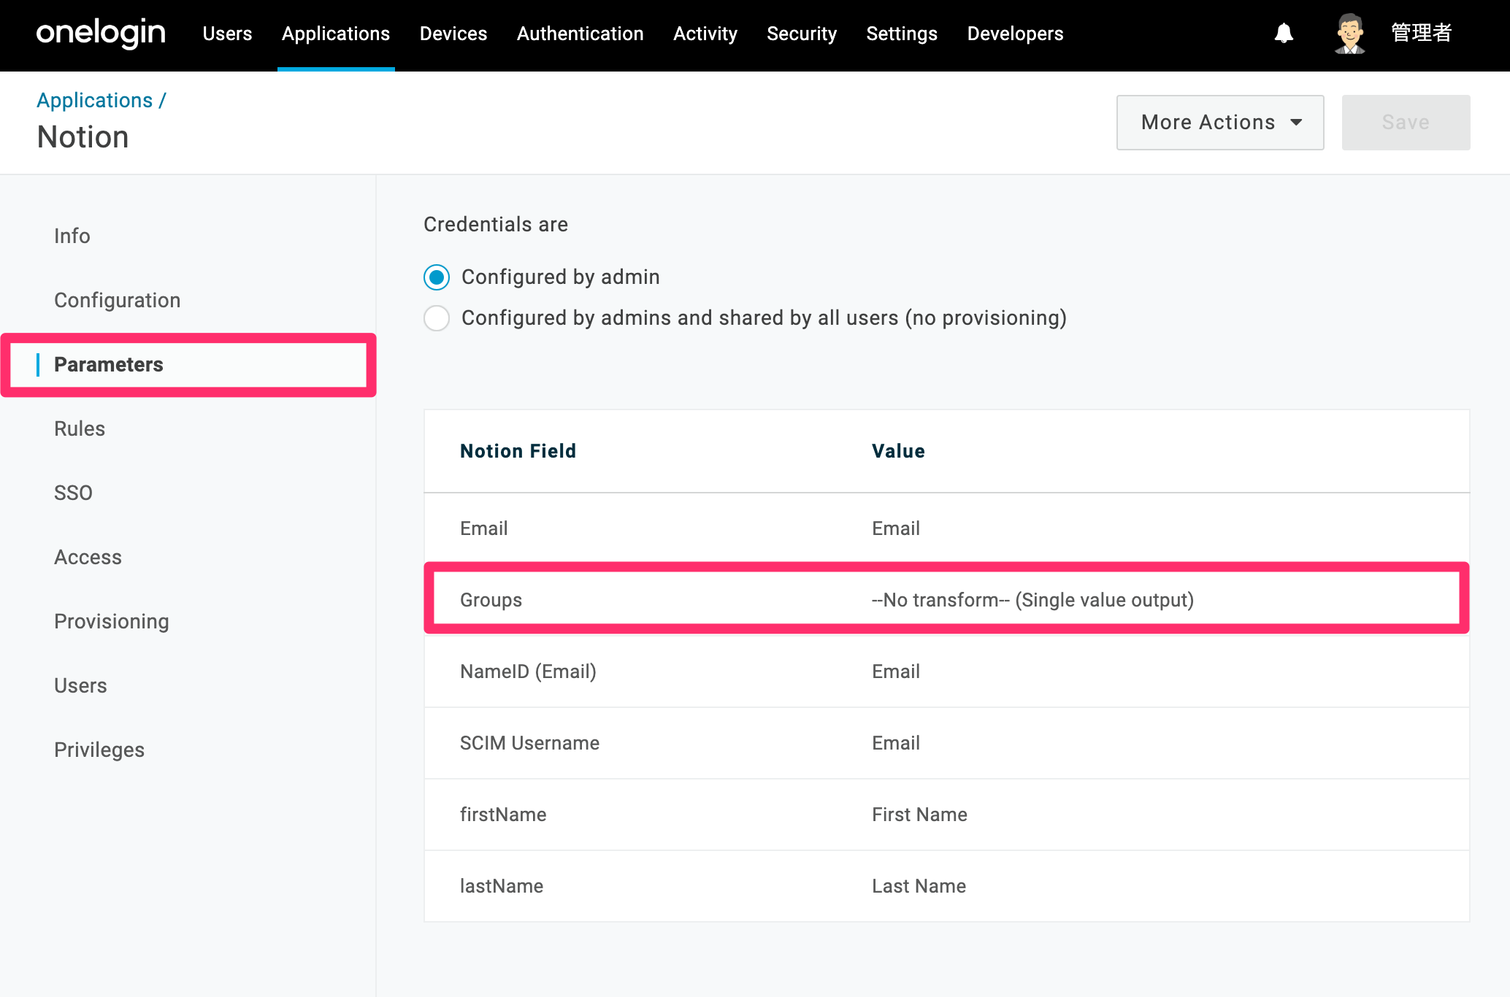Image resolution: width=1510 pixels, height=997 pixels.
Task: Select shared by all users radio option
Action: [x=437, y=318]
